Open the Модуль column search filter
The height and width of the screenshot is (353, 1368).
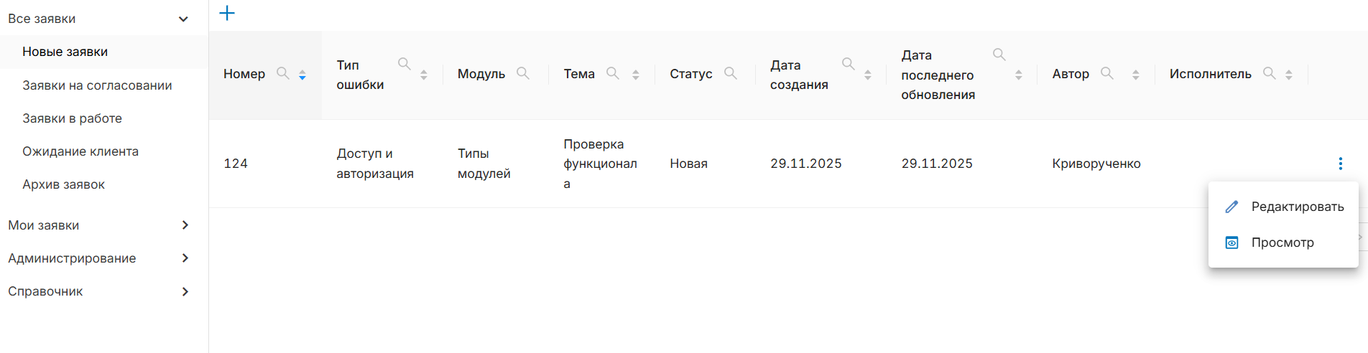[x=523, y=73]
